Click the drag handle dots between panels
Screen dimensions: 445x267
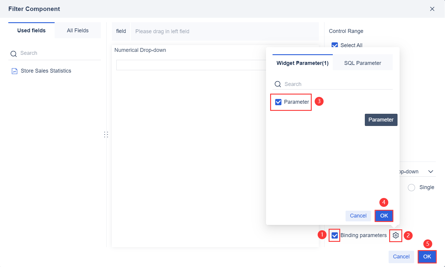[106, 134]
